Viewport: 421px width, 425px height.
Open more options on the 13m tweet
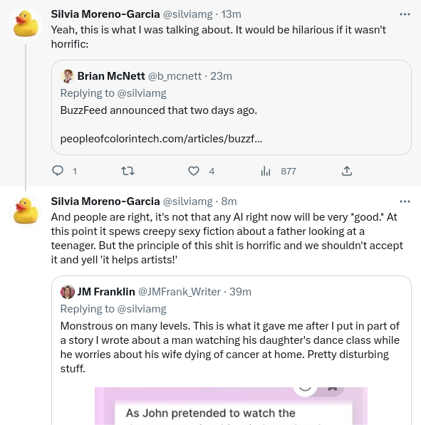coord(405,14)
